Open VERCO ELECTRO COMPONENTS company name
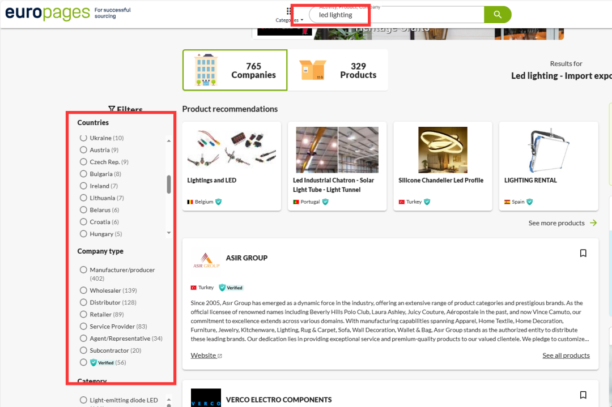 (279, 400)
